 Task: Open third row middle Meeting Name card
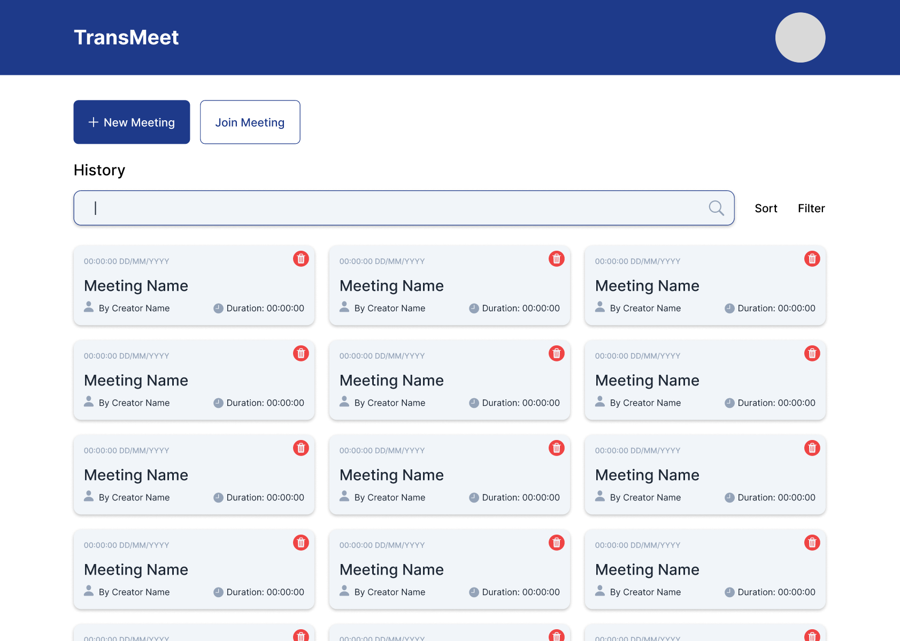click(x=391, y=475)
